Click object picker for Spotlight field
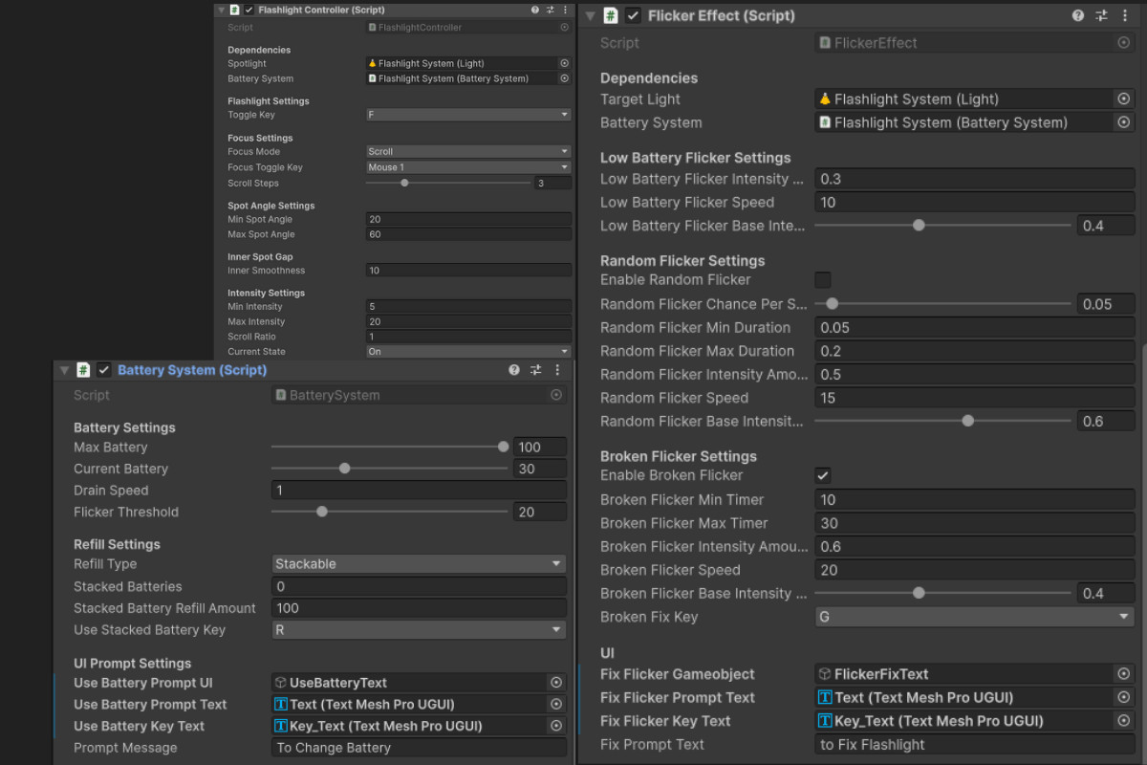This screenshot has width=1147, height=765. point(564,63)
